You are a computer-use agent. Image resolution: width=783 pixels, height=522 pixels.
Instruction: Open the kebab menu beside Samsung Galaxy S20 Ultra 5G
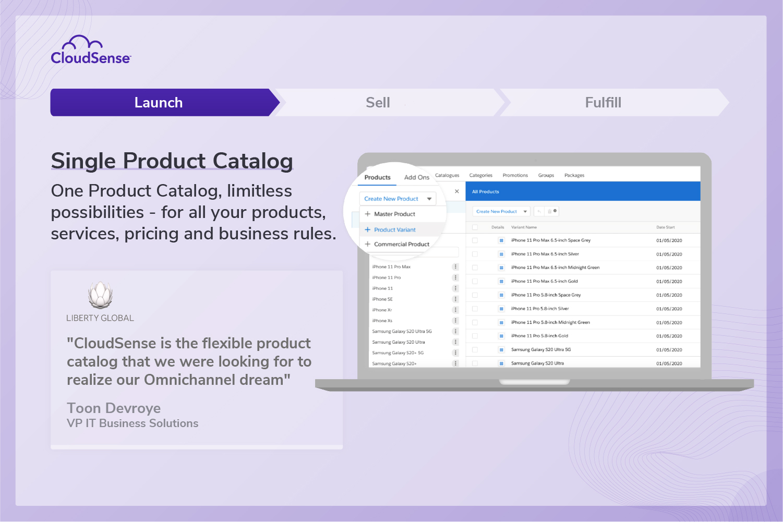coord(455,331)
